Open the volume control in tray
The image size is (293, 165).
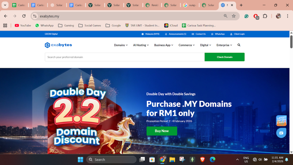coord(260,160)
